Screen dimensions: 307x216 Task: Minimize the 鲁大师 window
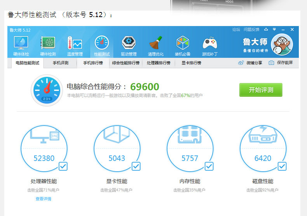click(x=283, y=30)
